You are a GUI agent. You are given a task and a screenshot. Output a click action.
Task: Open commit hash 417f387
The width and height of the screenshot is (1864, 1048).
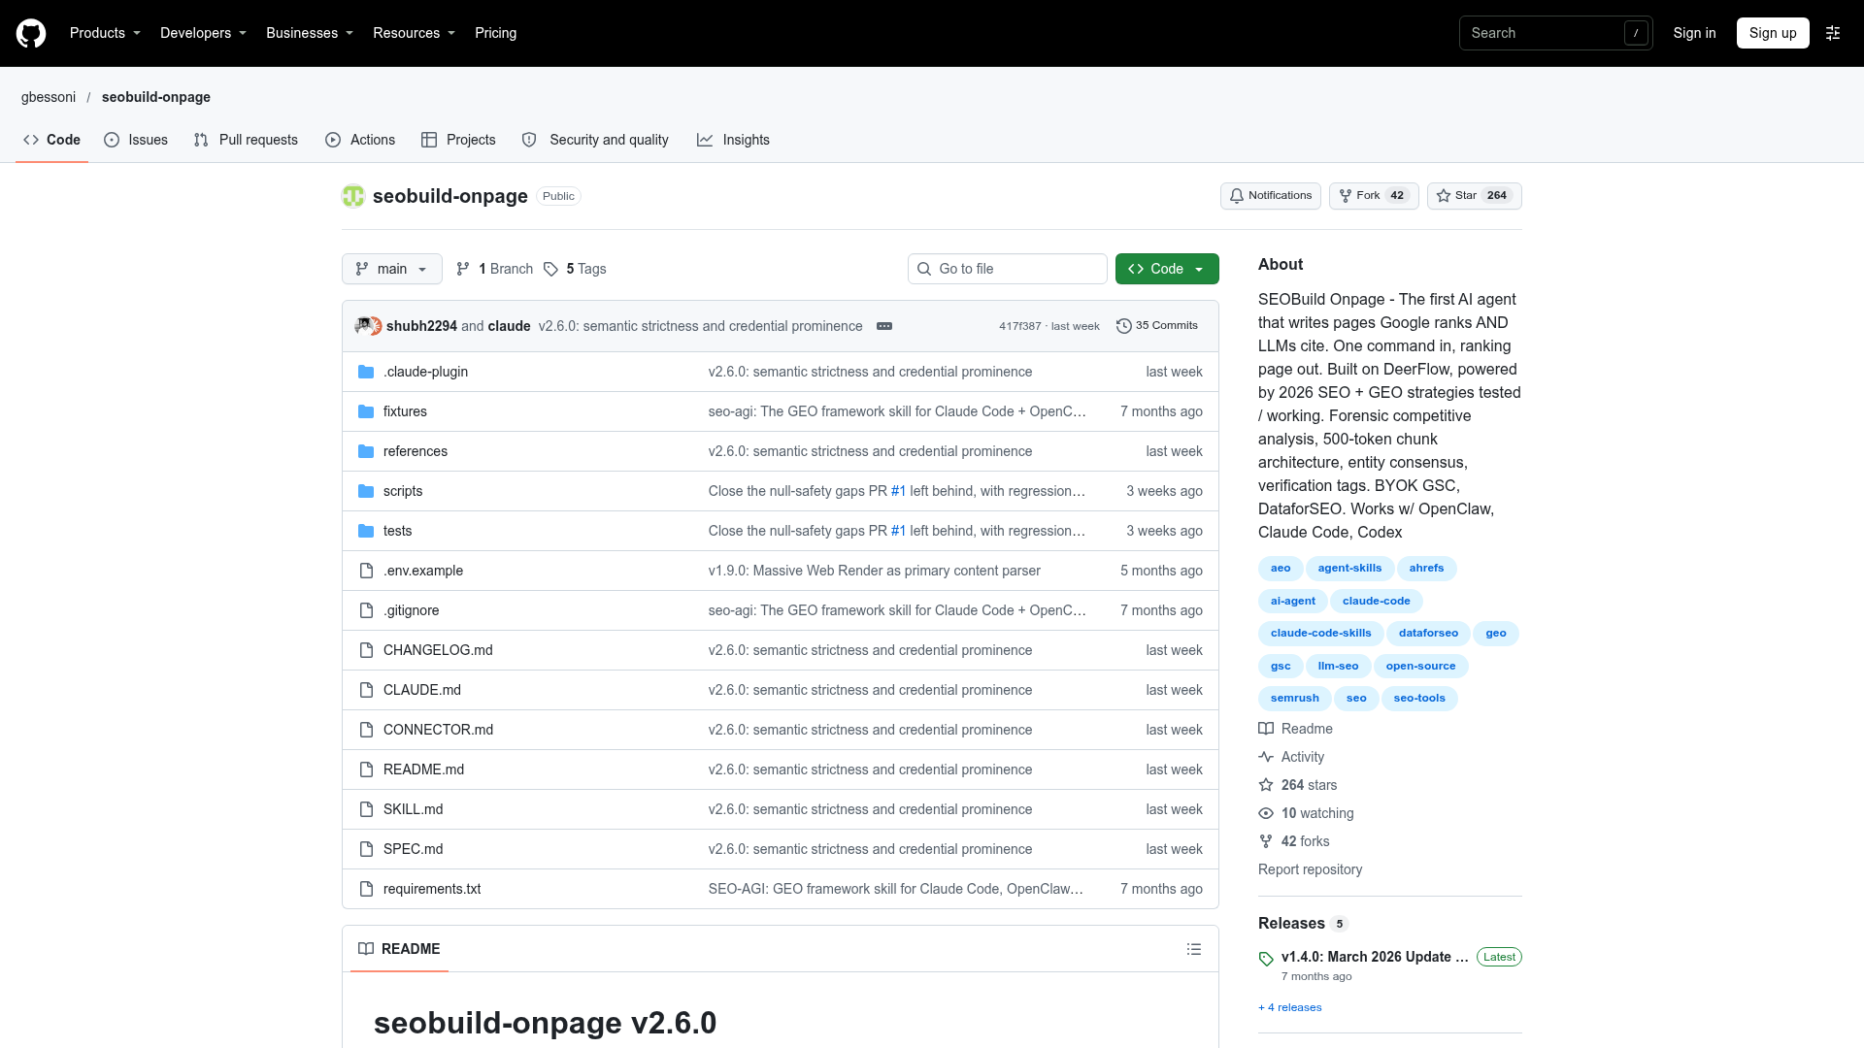(x=1019, y=326)
